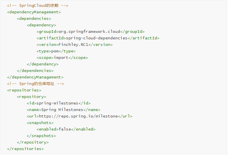The height and width of the screenshot is (156, 229).
Task: Click the Finchley.RC1 version value
Action: pos(73,44)
